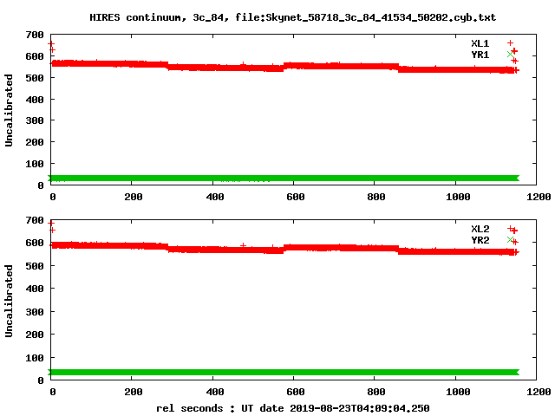Viewport: 555px width, 416px height.
Task: Click the HIRES continuum plot title
Action: coord(292,17)
